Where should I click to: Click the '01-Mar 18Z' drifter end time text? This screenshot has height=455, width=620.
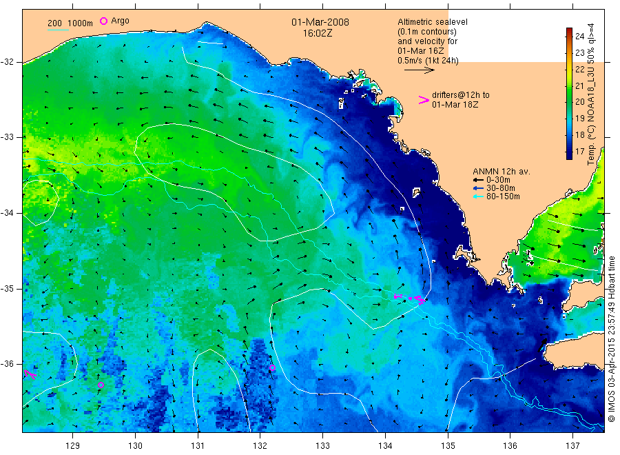455,105
